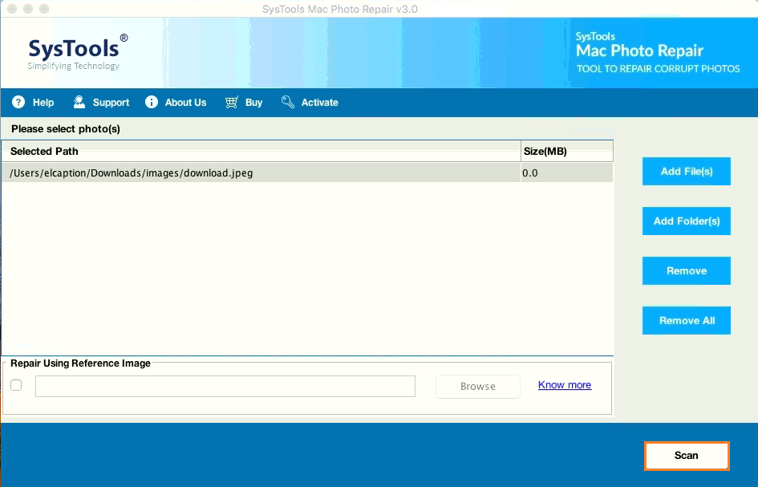Click the Remove button

point(687,271)
